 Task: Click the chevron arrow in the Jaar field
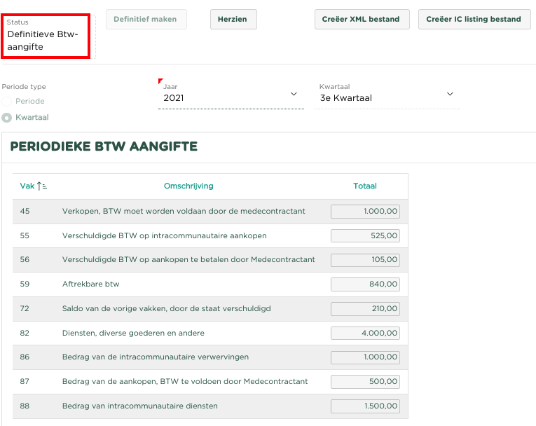294,95
